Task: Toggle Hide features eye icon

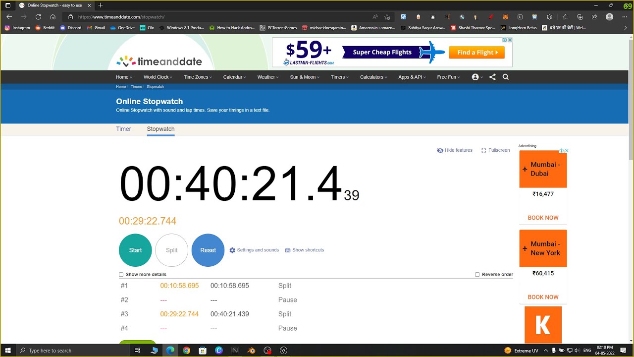Action: 440,150
